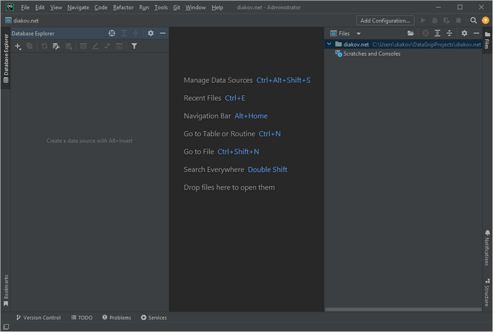The height and width of the screenshot is (332, 493).
Task: Hide the Database Explorer panel
Action: click(x=162, y=33)
